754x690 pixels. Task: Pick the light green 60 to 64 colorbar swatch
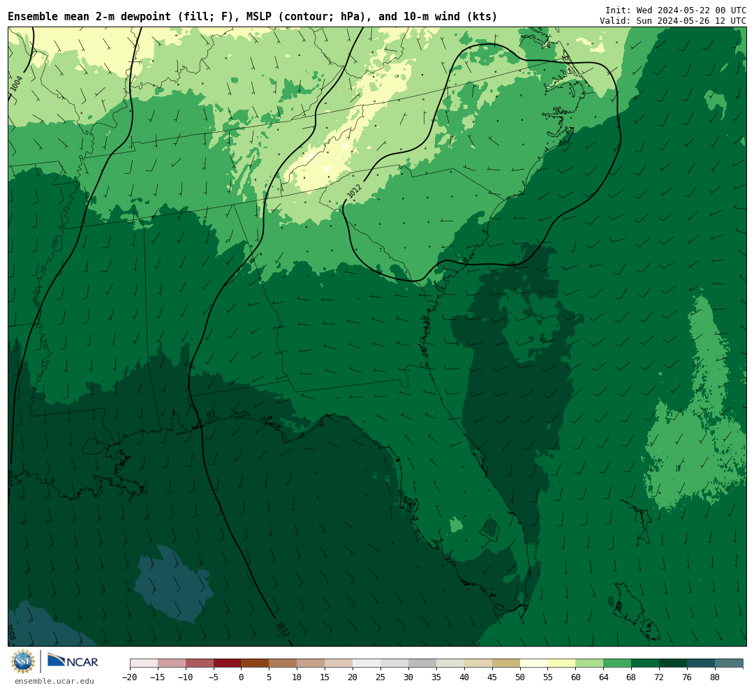coord(590,663)
